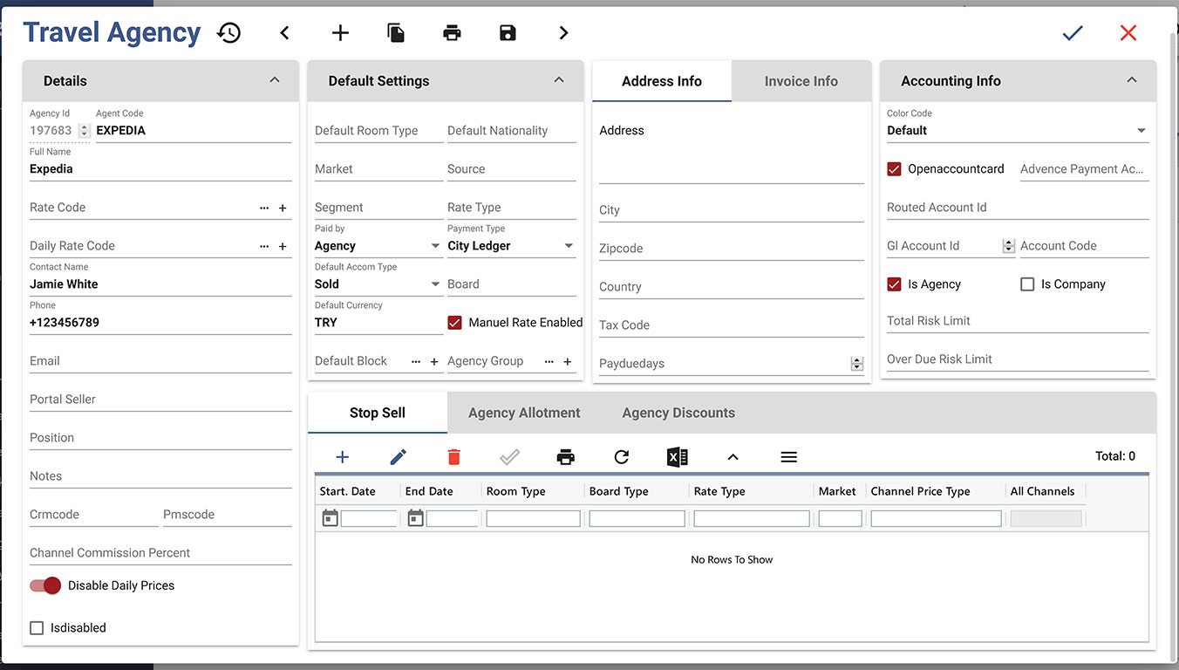Add a Stop Sell row
The width and height of the screenshot is (1179, 670).
point(343,457)
